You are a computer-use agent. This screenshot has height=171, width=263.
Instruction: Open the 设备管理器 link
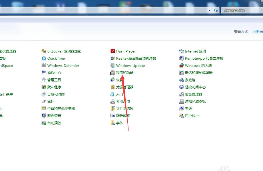point(194,94)
